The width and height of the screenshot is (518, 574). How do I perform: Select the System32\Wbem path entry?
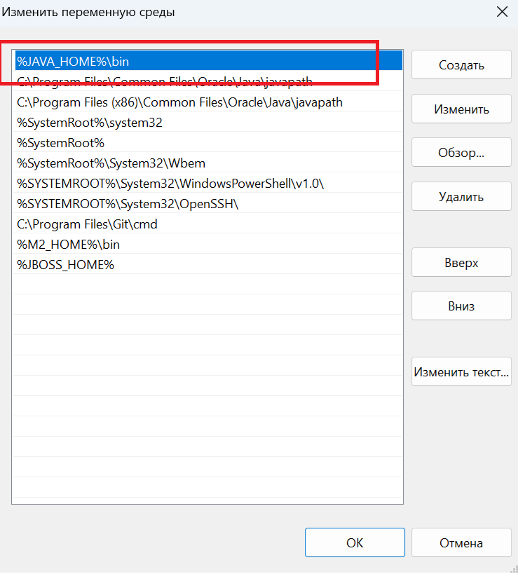pos(111,163)
